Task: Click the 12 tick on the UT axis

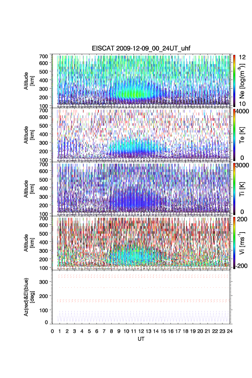Action: [141, 331]
